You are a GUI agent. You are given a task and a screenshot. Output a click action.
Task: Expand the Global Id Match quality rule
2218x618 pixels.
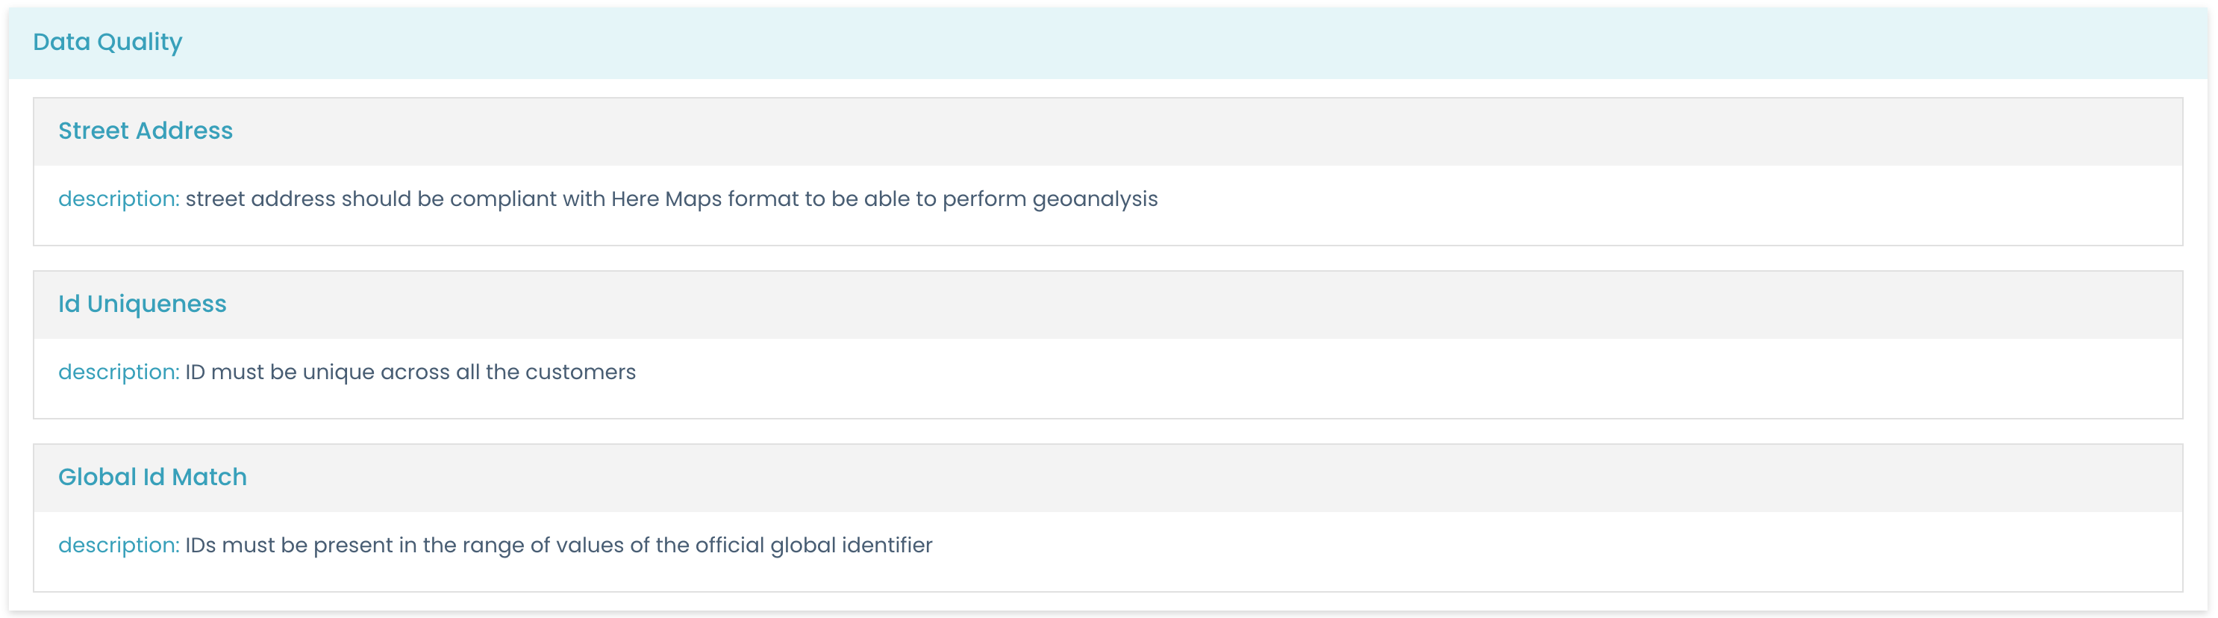(x=152, y=477)
